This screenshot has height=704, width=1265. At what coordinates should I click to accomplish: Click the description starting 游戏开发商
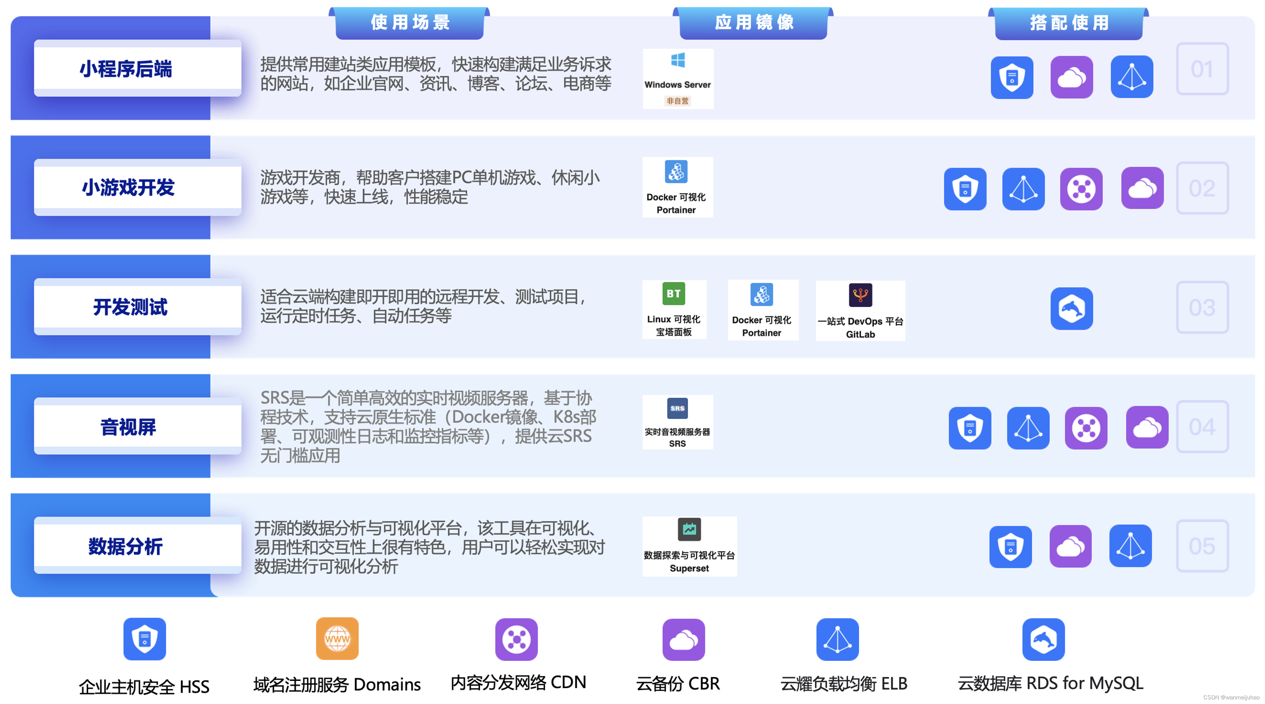tap(430, 187)
